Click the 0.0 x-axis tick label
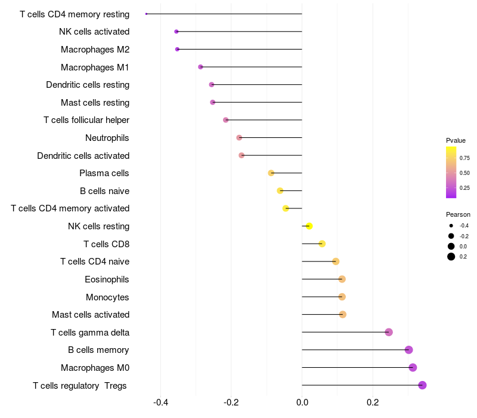This screenshot has width=477, height=418. (x=302, y=402)
